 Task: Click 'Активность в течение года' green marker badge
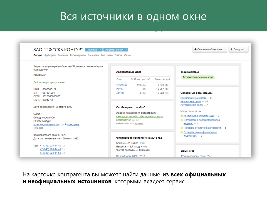[x=198, y=77]
